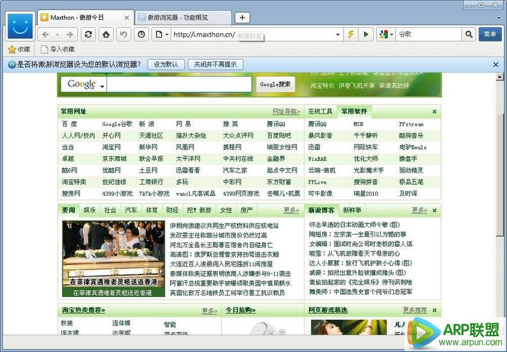
Task: Go forward with the forward arrow
Action: point(69,34)
